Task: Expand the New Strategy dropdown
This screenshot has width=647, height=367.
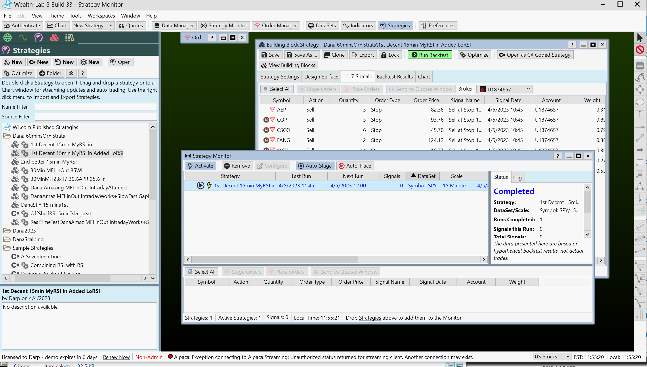Action: (110, 26)
